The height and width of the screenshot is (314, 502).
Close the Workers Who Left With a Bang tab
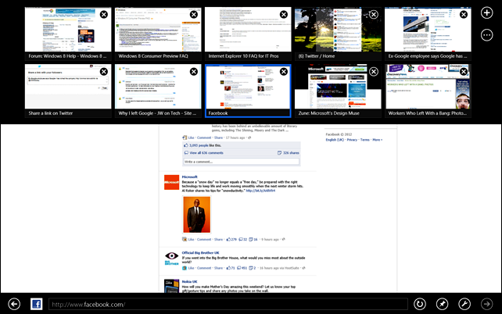pyautogui.click(x=464, y=72)
